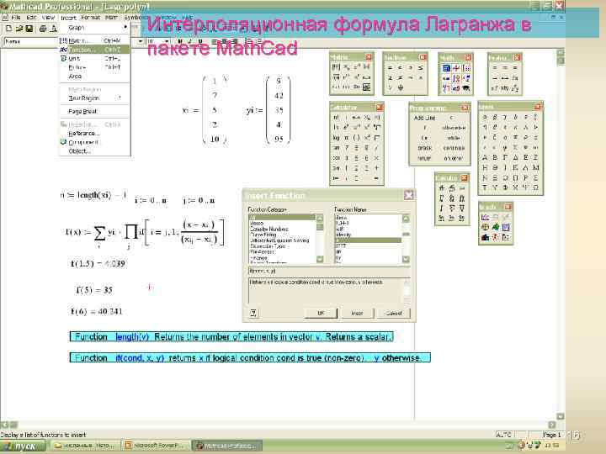
Task: Open the Edit menu
Action: click(x=32, y=18)
